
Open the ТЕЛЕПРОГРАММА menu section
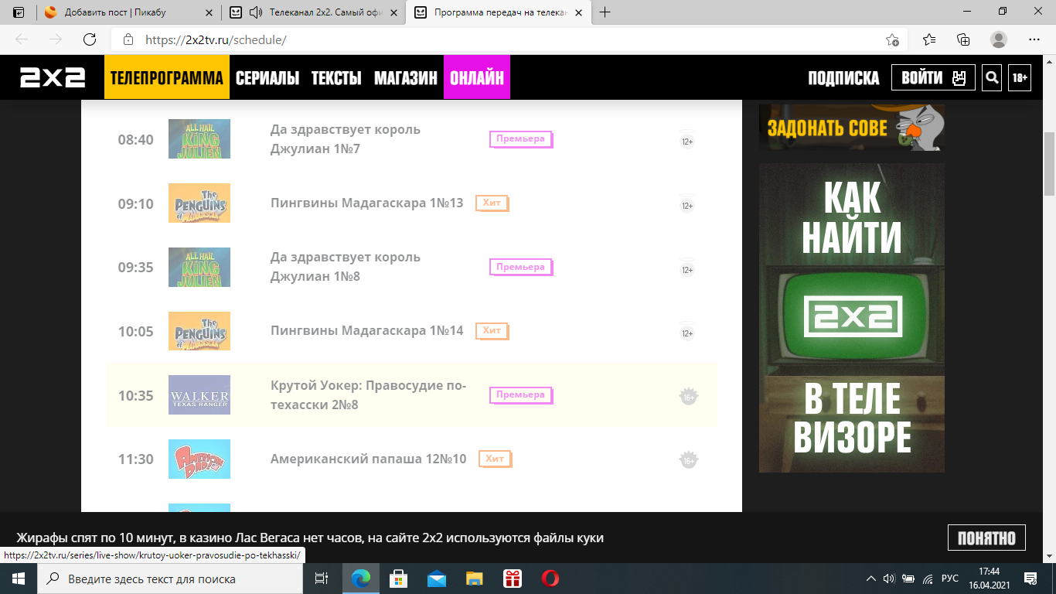167,77
